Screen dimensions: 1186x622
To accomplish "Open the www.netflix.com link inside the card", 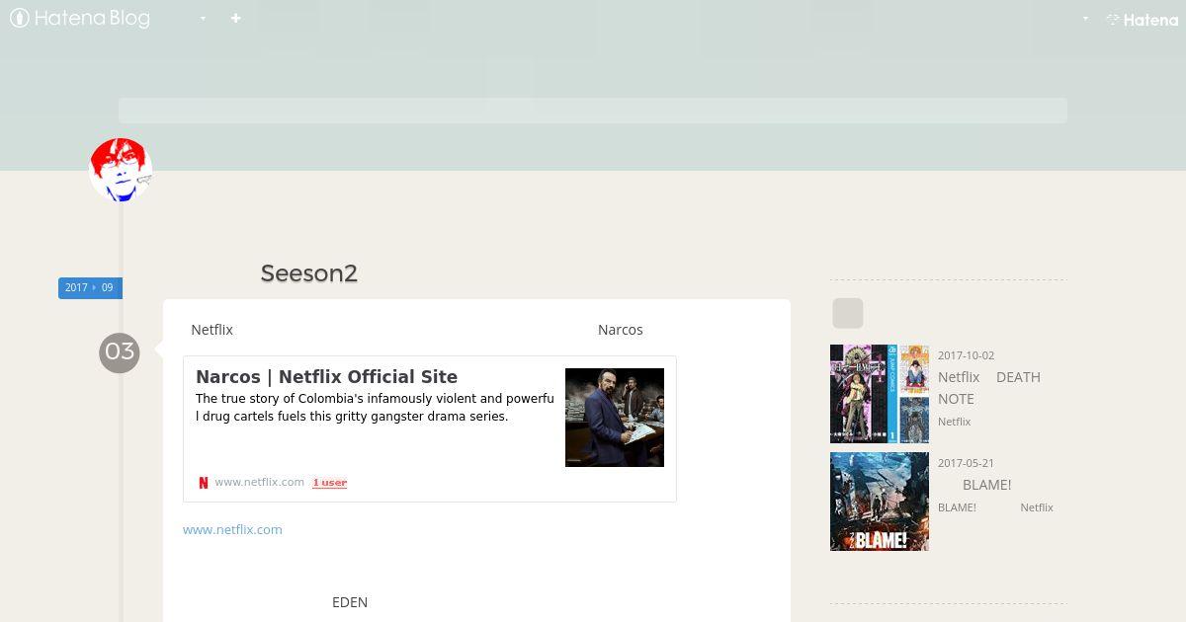I will point(259,482).
